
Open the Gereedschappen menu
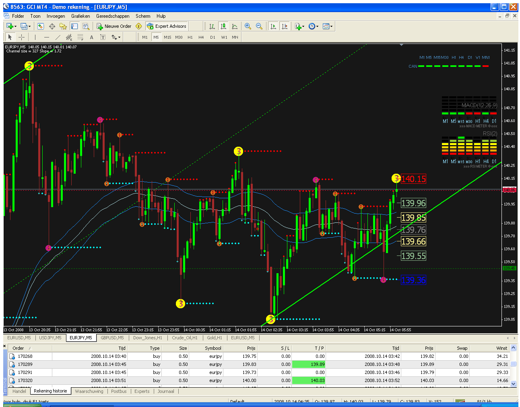click(x=113, y=16)
